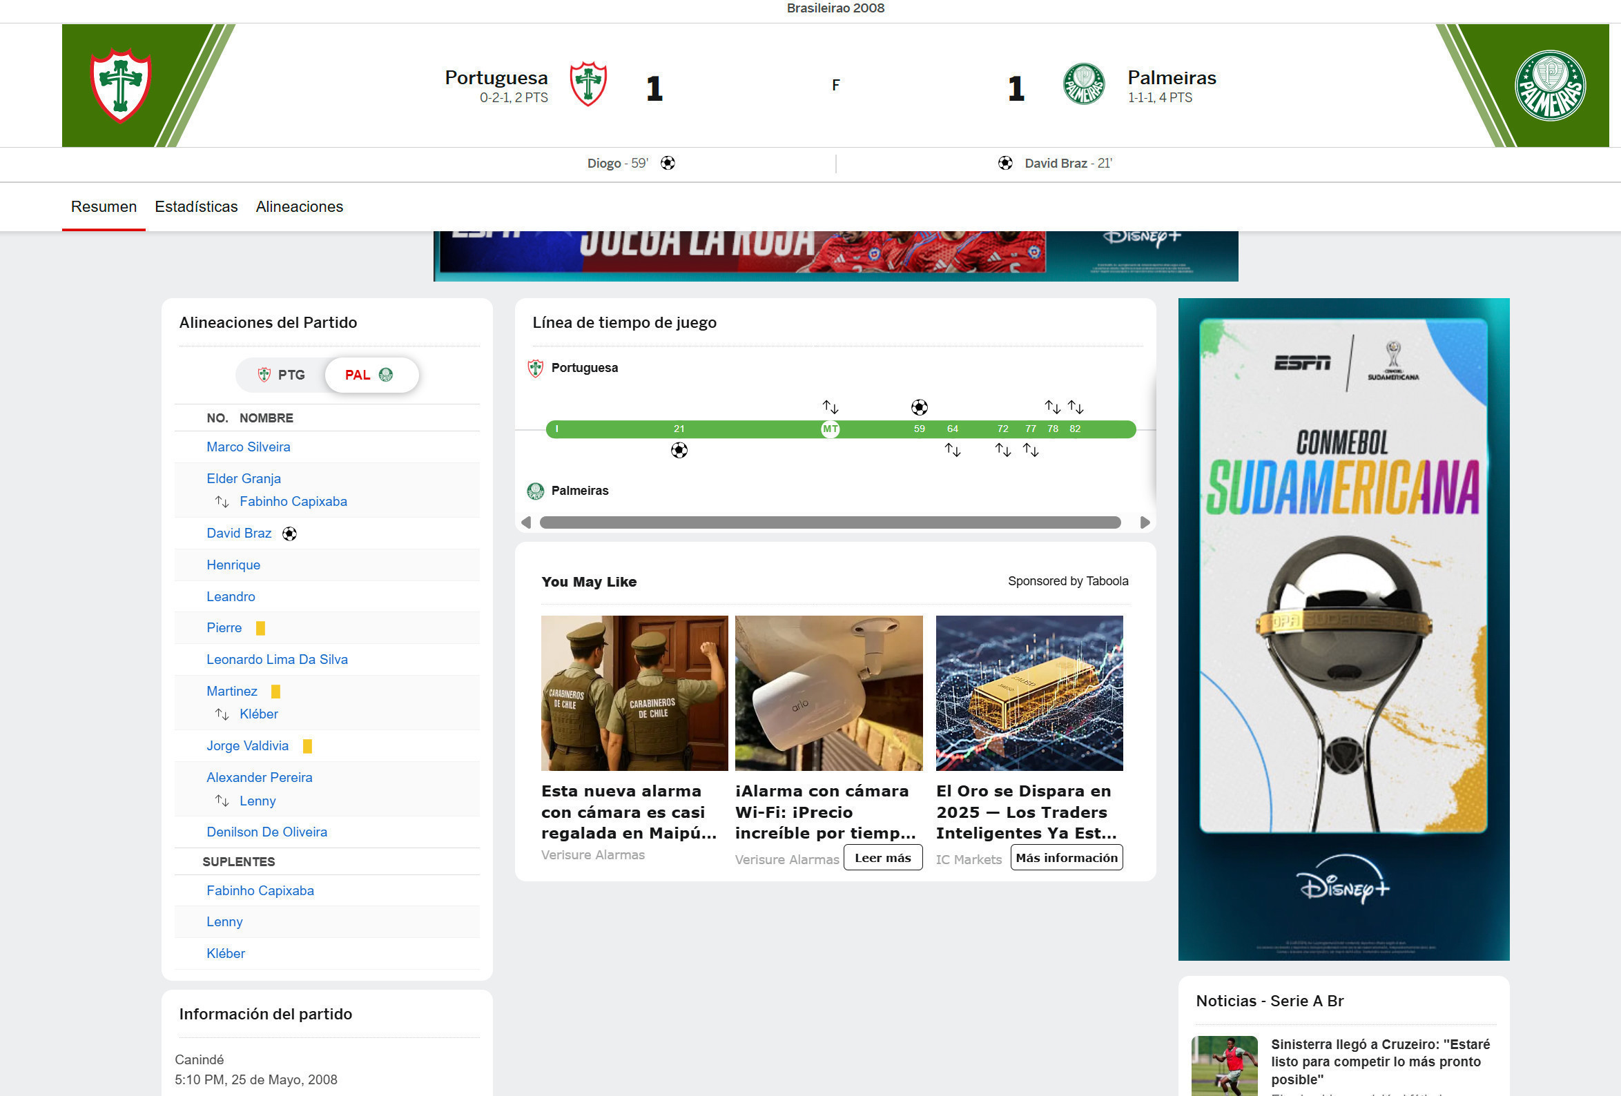Open Marco Silveira player page
1621x1096 pixels.
tap(249, 447)
